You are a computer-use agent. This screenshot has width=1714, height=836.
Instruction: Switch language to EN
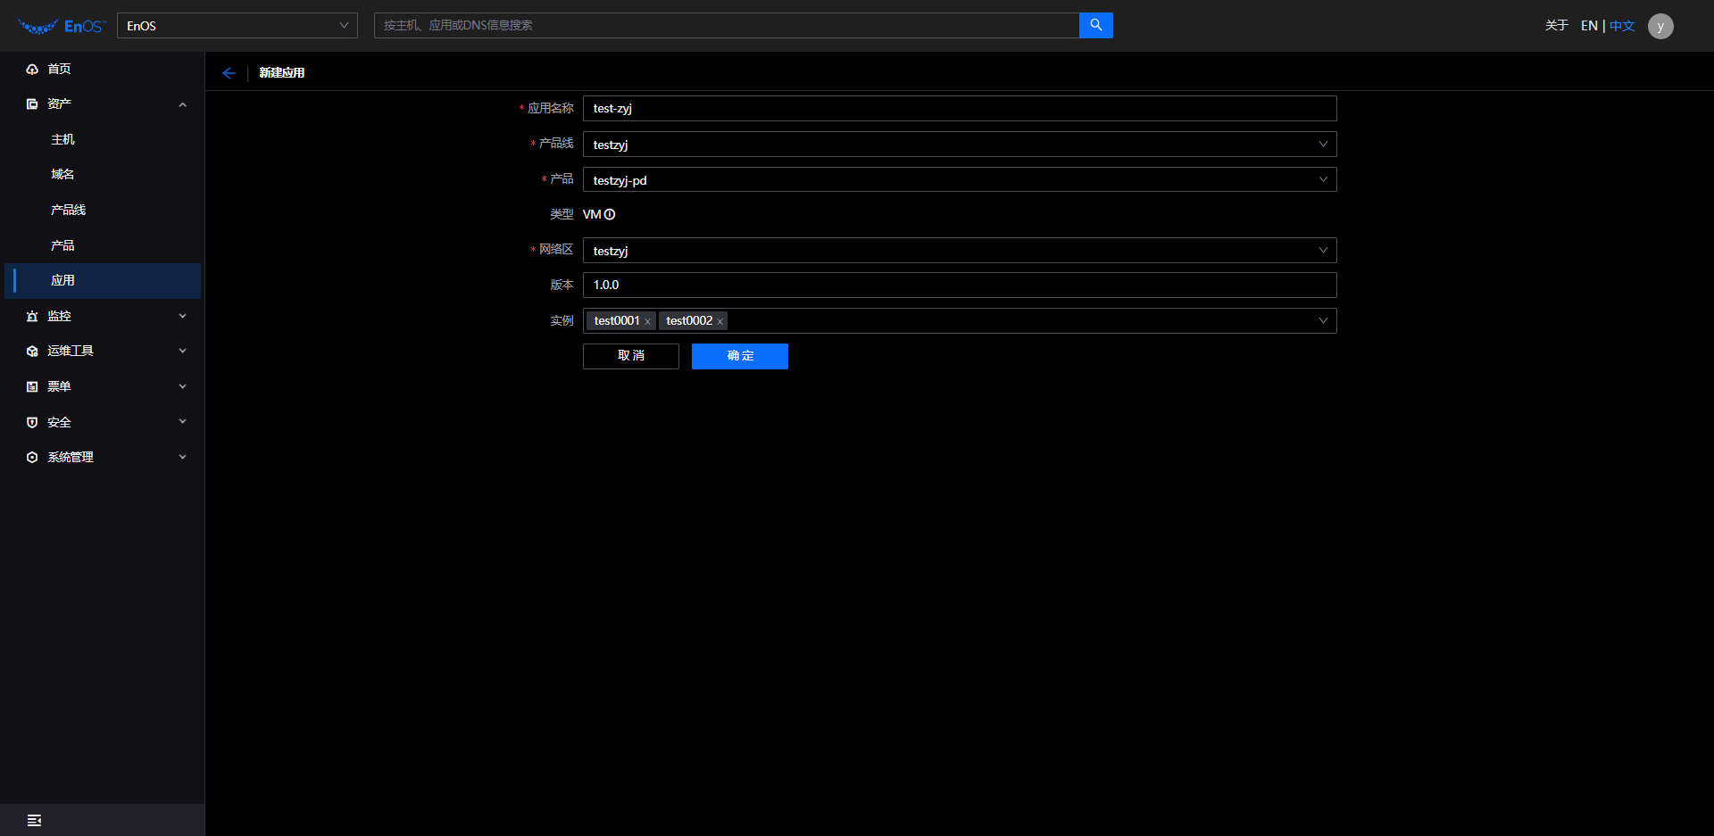[x=1589, y=26]
